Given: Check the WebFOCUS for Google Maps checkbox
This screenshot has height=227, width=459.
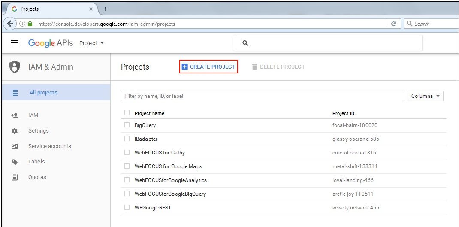Looking at the screenshot, I should (127, 166).
